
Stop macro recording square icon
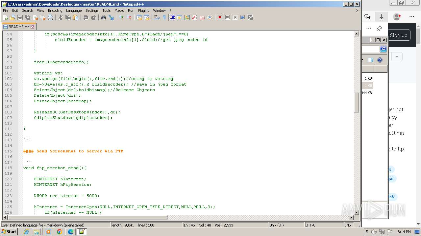[227, 17]
